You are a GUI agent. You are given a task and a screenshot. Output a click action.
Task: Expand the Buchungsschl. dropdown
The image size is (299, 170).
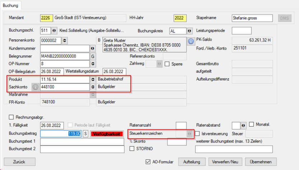55,31
